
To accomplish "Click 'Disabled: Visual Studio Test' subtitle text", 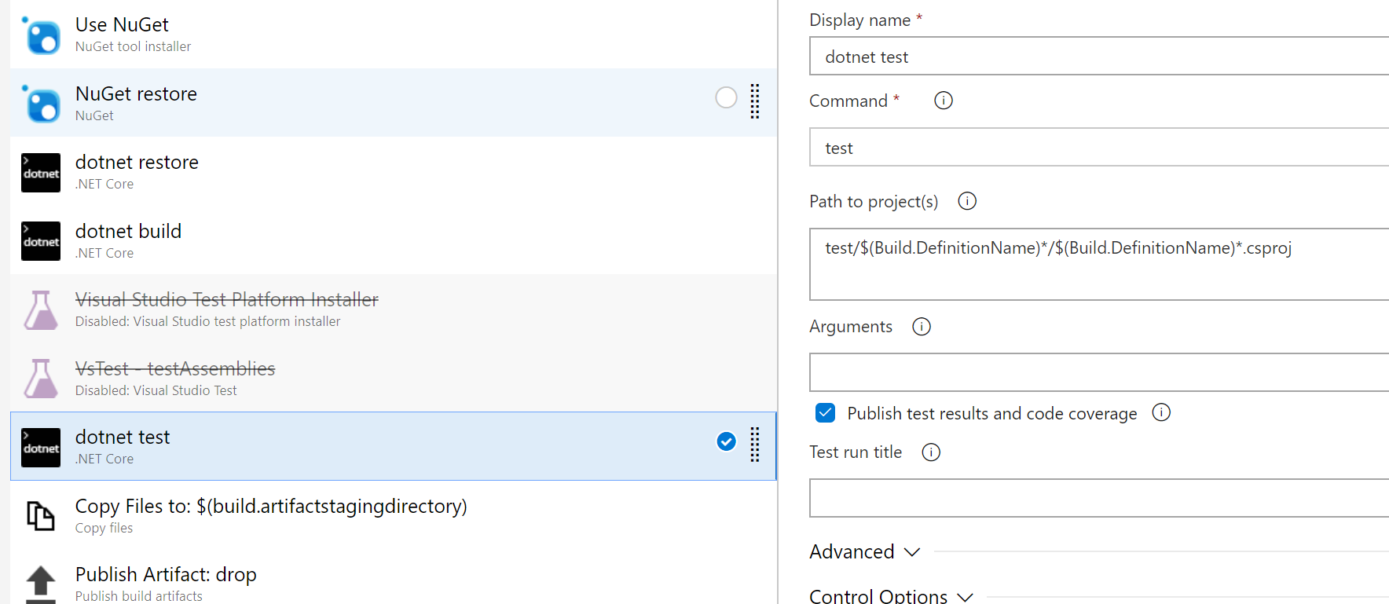I will point(156,390).
